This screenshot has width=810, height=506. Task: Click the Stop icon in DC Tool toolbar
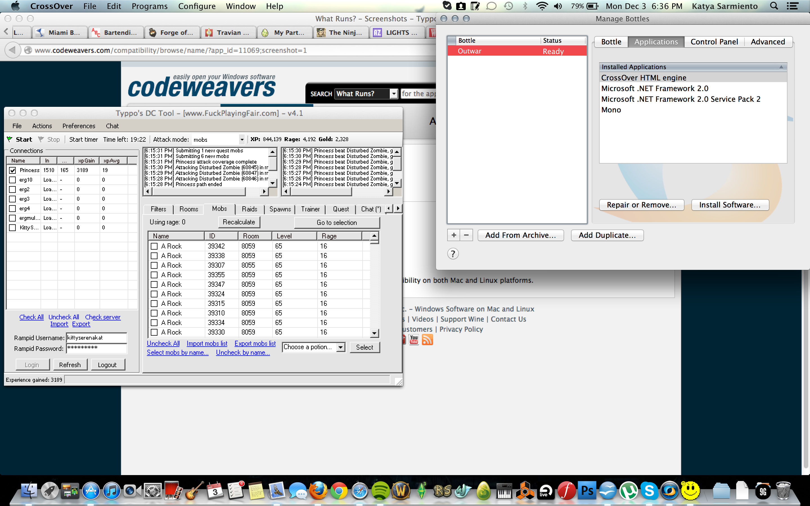point(41,139)
